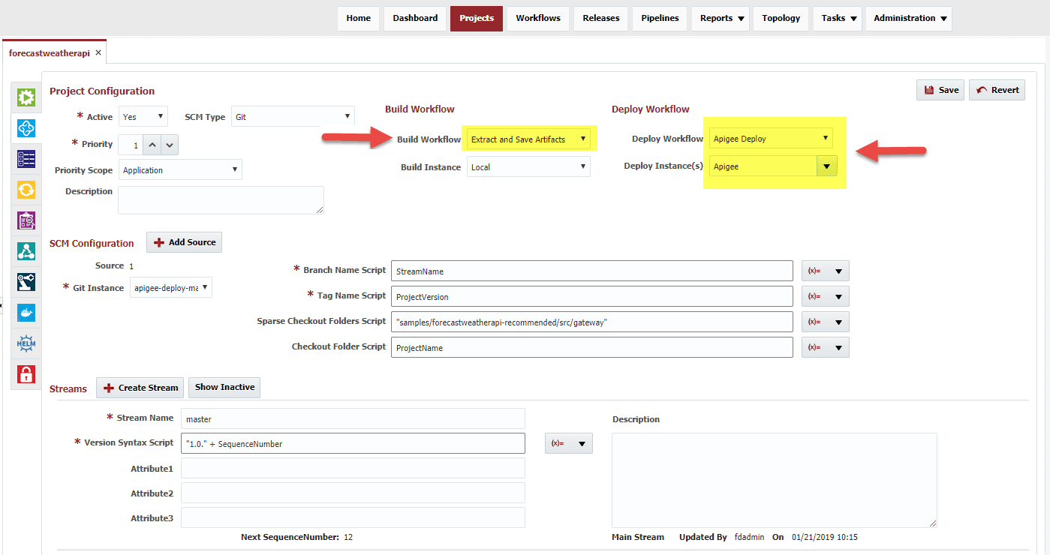Decrease Priority with the down arrow

pyautogui.click(x=170, y=145)
